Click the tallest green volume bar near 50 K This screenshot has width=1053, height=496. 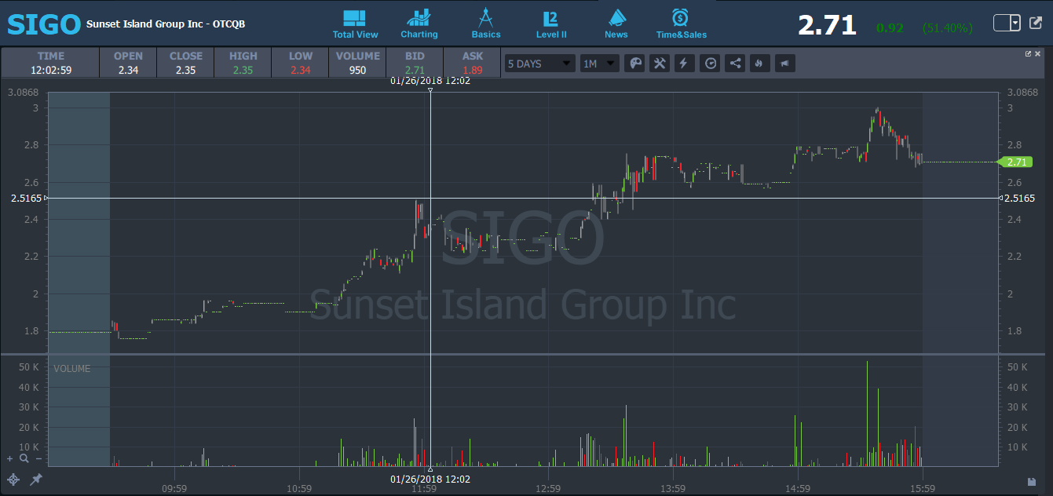pyautogui.click(x=867, y=414)
